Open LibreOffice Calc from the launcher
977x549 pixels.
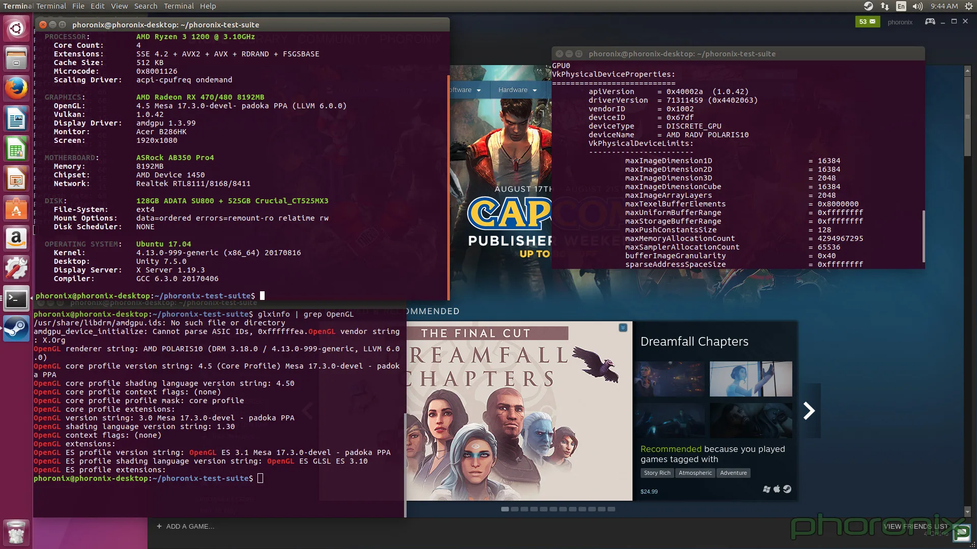coord(16,149)
